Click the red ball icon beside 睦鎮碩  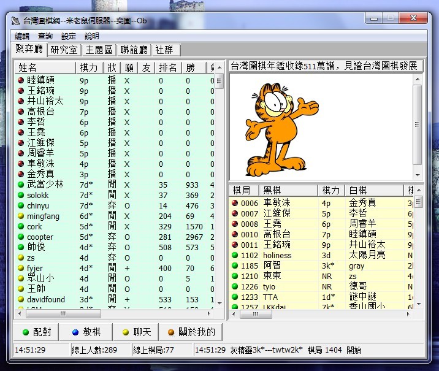21,80
